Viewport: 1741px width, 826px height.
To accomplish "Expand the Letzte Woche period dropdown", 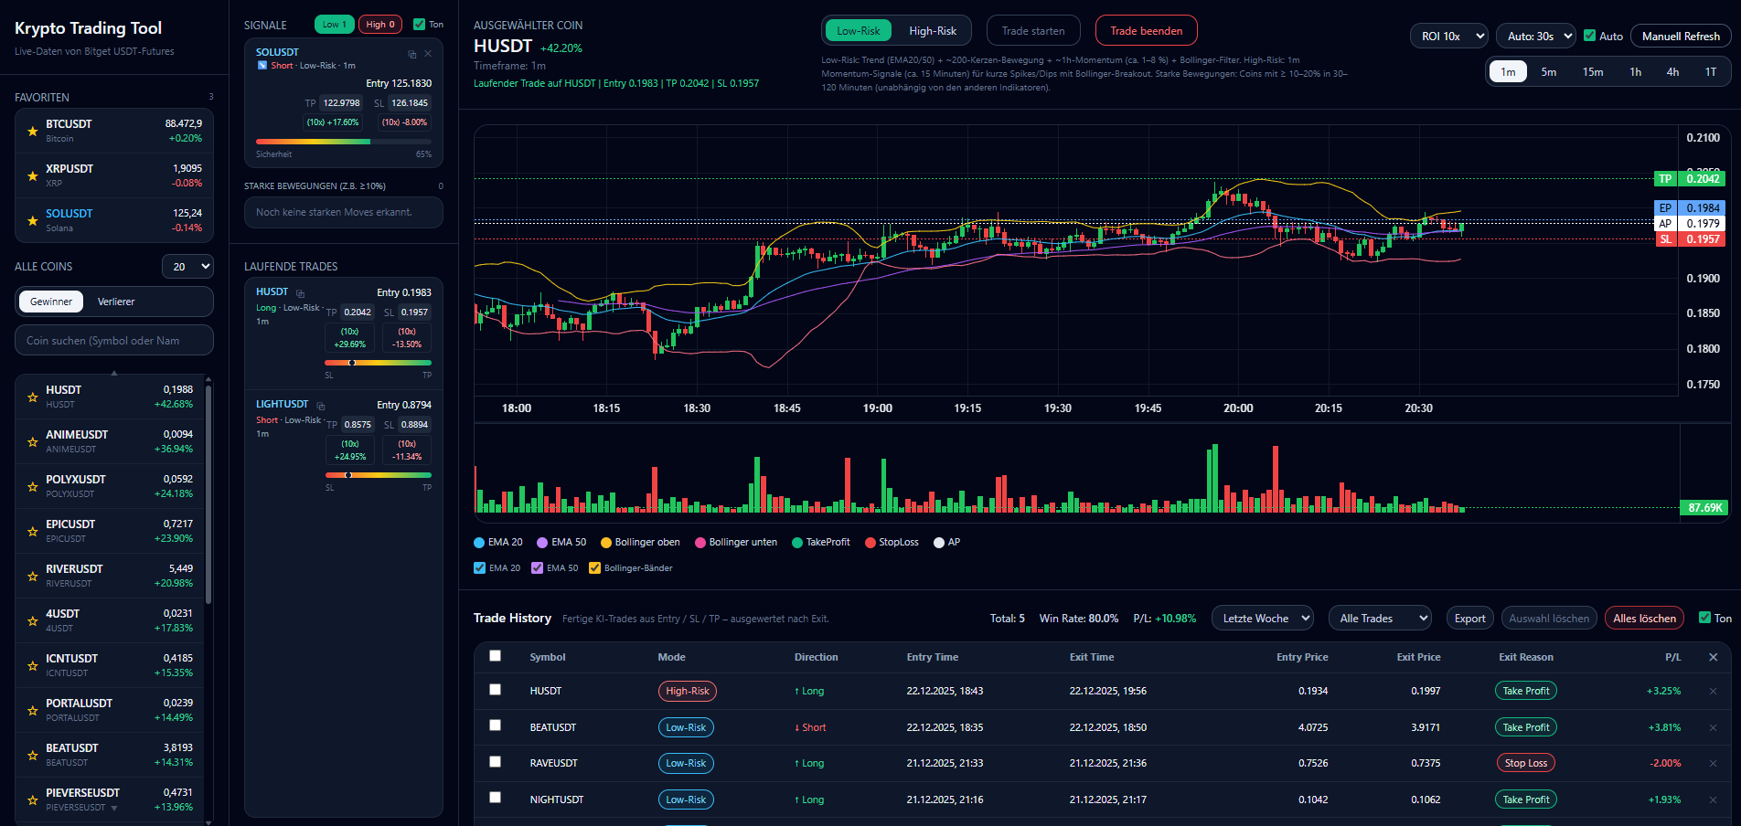I will (1262, 619).
